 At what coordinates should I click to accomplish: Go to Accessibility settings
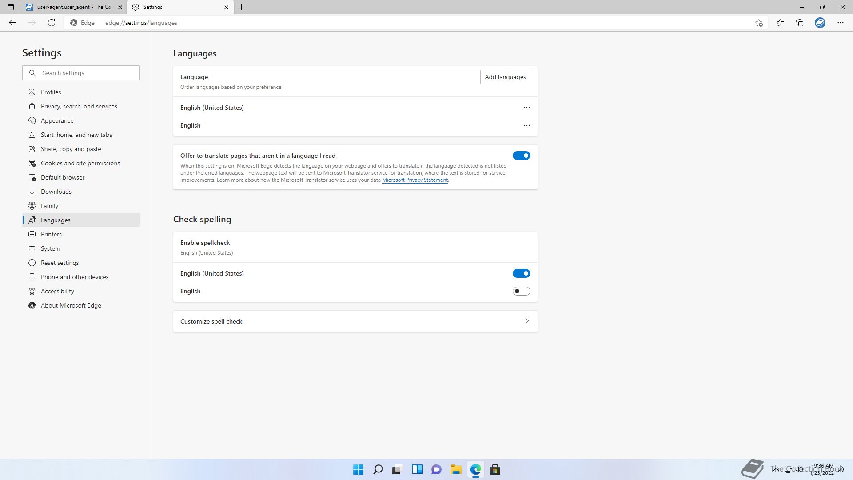(x=81, y=291)
